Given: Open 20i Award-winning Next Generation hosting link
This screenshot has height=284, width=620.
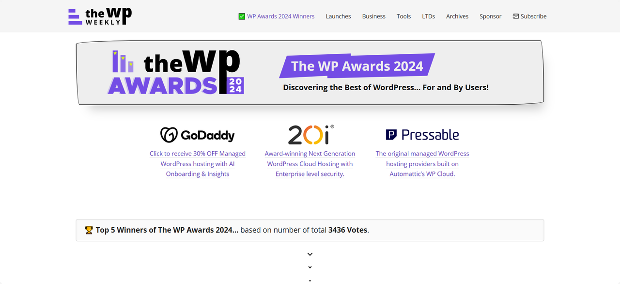Looking at the screenshot, I should (310, 164).
